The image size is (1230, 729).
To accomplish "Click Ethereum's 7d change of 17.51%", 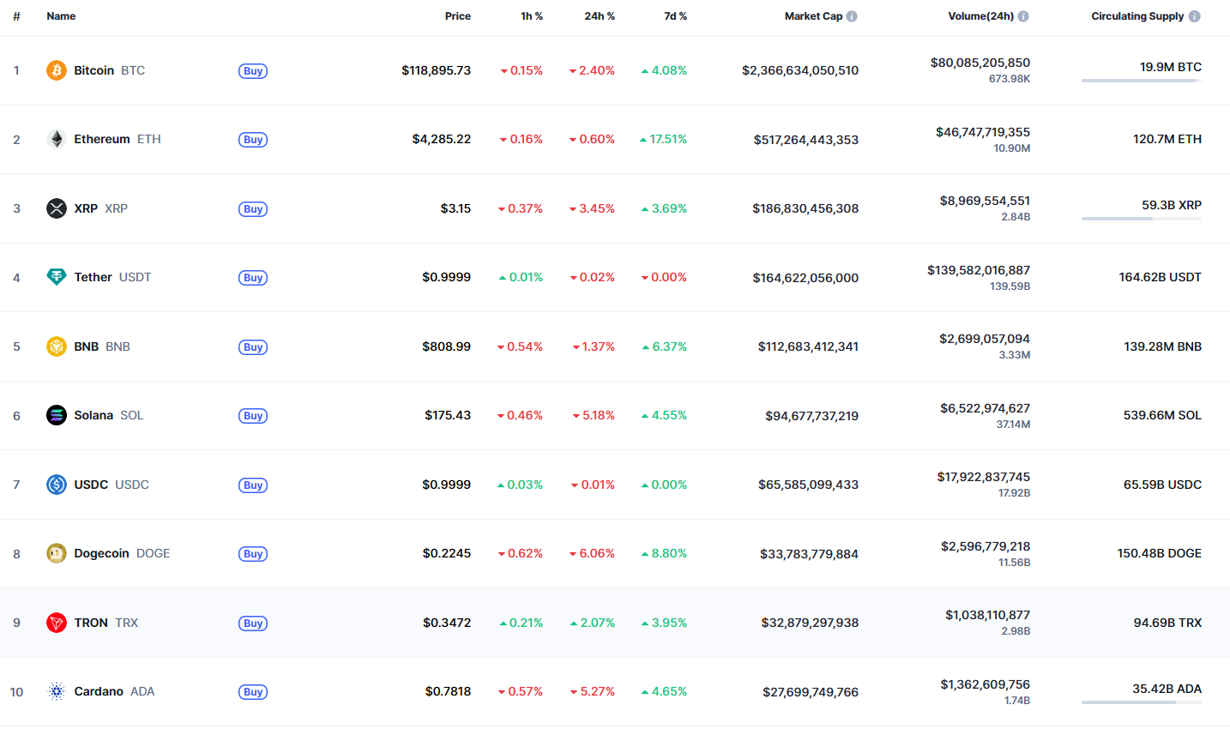I will point(663,139).
